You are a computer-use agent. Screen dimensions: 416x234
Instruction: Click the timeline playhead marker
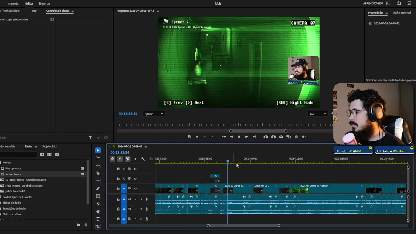(x=227, y=162)
